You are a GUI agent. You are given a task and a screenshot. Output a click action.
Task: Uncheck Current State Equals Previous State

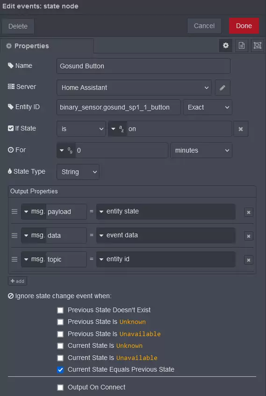click(x=60, y=370)
